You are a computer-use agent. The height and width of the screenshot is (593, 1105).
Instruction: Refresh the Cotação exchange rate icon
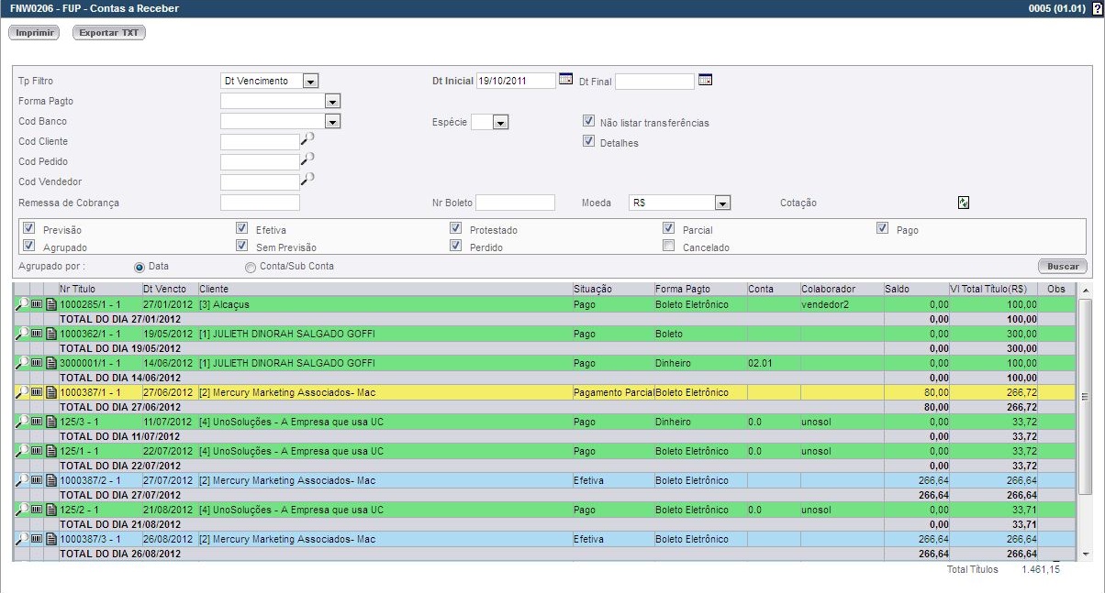[964, 203]
